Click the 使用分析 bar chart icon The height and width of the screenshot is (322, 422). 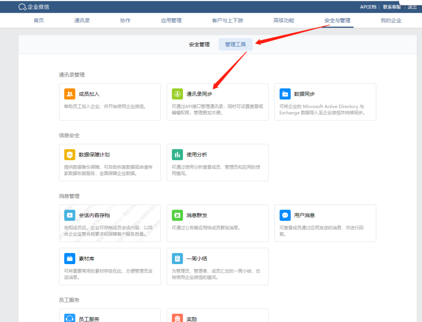177,155
